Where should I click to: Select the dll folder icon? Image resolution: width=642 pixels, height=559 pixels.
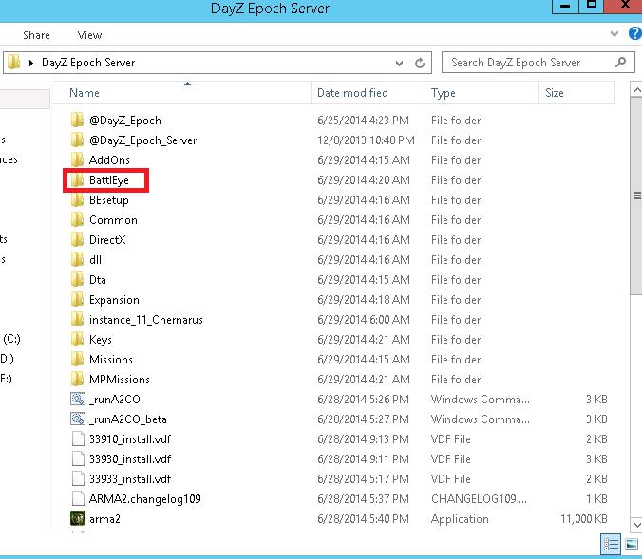tap(77, 260)
